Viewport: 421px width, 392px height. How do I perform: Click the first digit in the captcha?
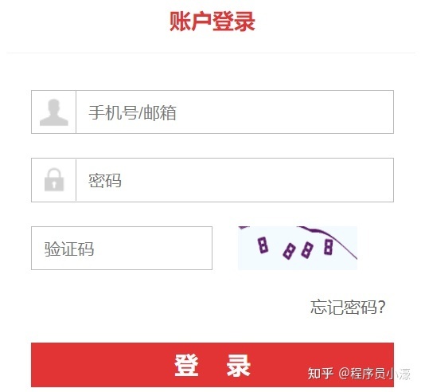(263, 245)
